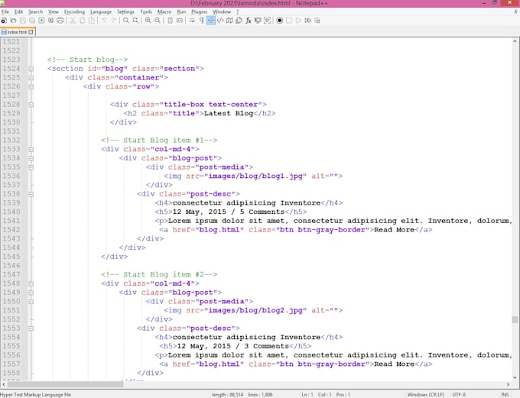The width and height of the screenshot is (520, 398).
Task: Toggle the highlighted Indent Guide button
Action: pos(211,21)
